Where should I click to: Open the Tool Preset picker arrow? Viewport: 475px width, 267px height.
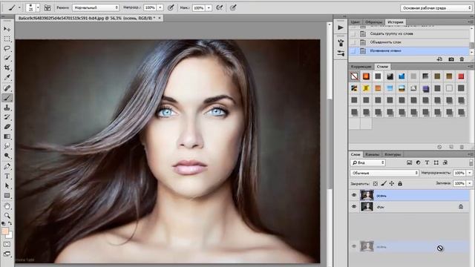(x=20, y=8)
